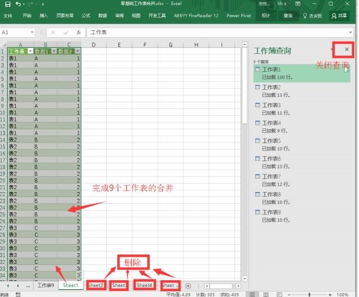Switch to Page Layout view icon
Screen dimensions: 359x297
[266, 295]
